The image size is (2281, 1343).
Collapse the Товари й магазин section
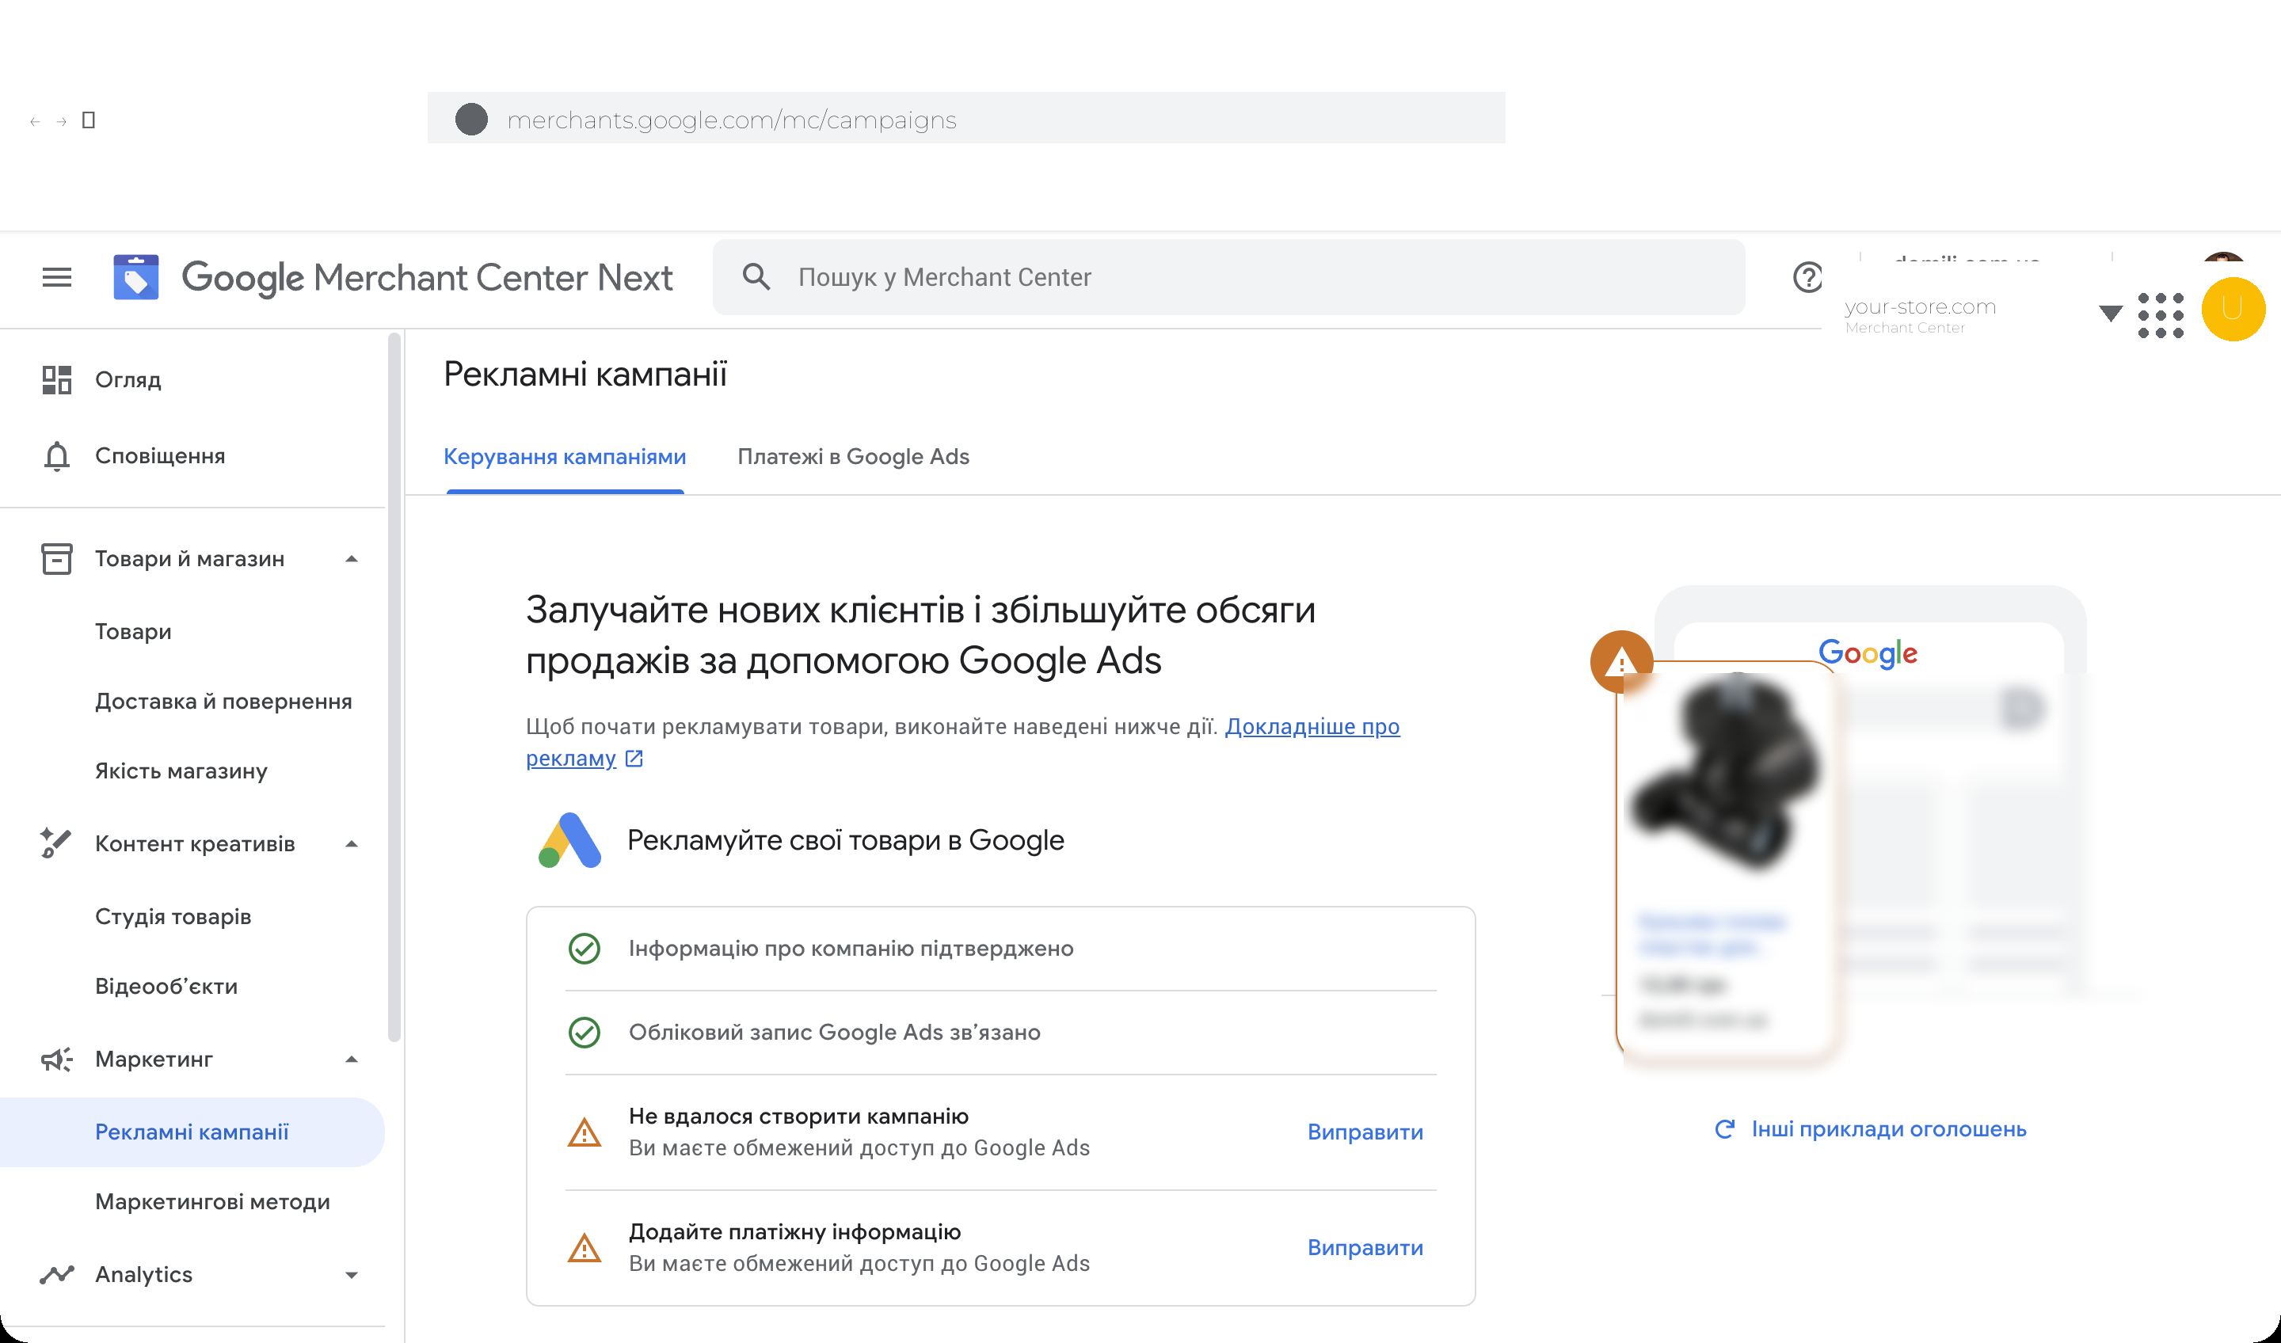click(x=352, y=559)
